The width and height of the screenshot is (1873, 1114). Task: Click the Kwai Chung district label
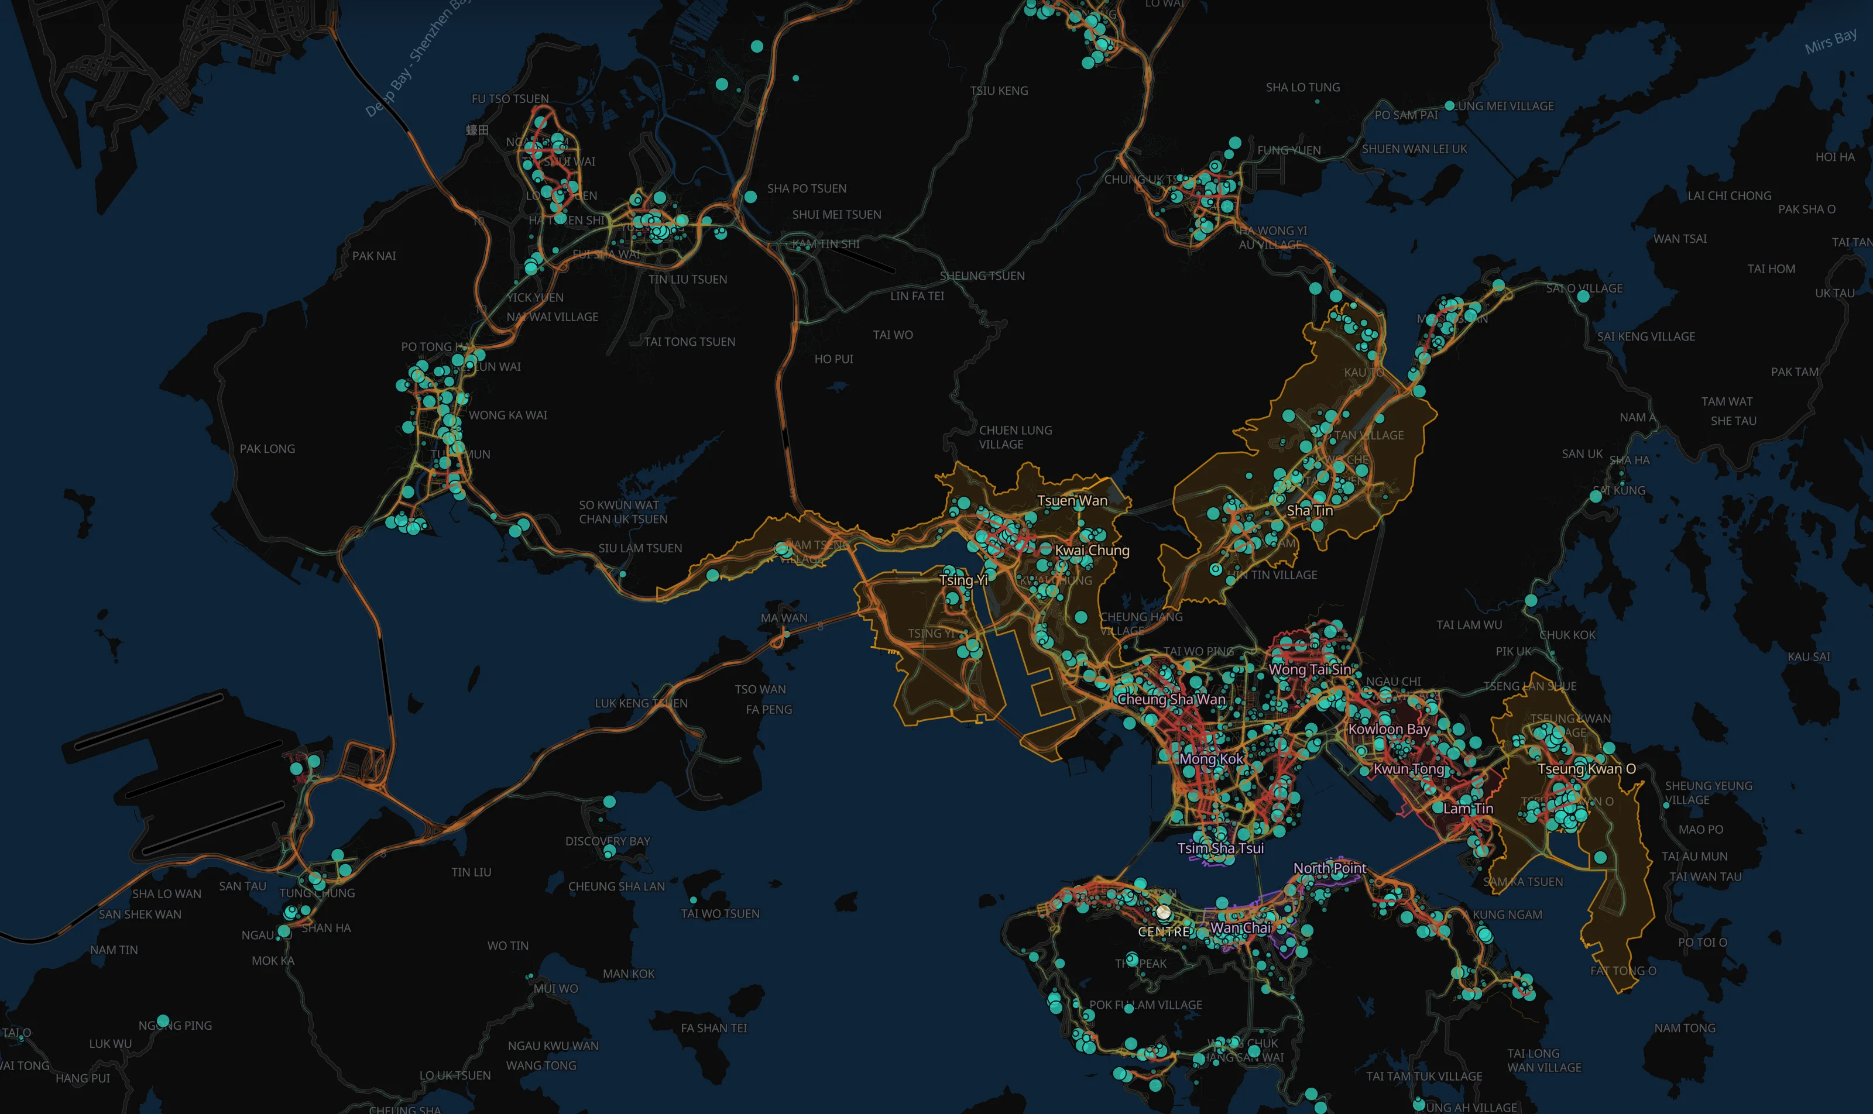click(1092, 550)
